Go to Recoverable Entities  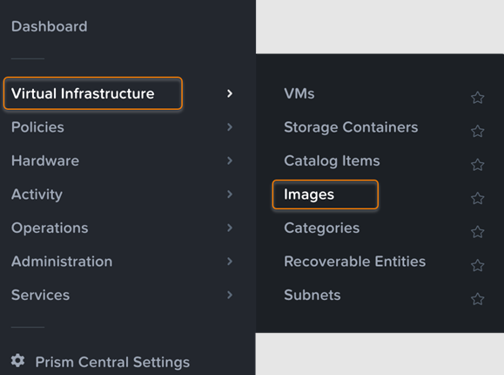tap(355, 262)
